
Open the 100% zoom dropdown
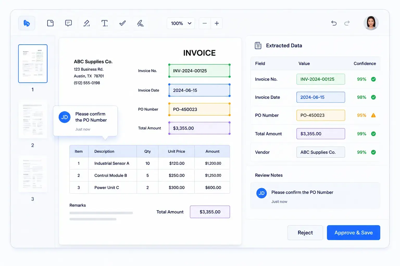181,23
